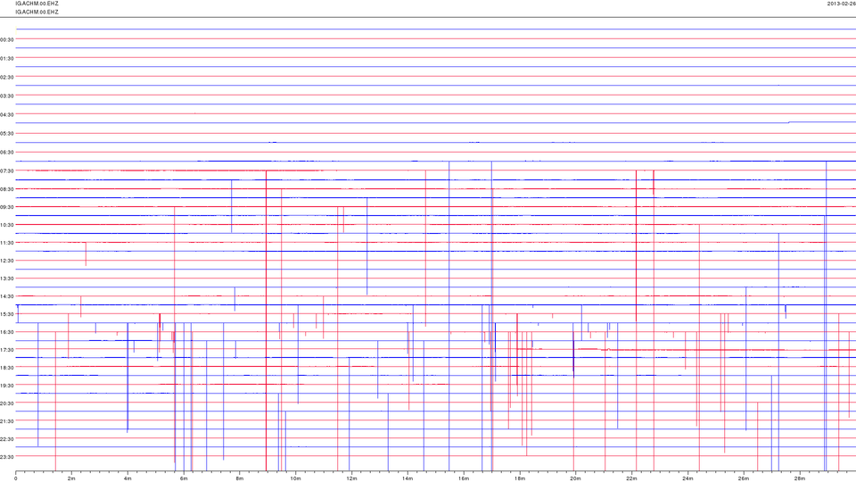This screenshot has width=856, height=482.
Task: Select the 07:30 time row label
Action: click(7, 171)
